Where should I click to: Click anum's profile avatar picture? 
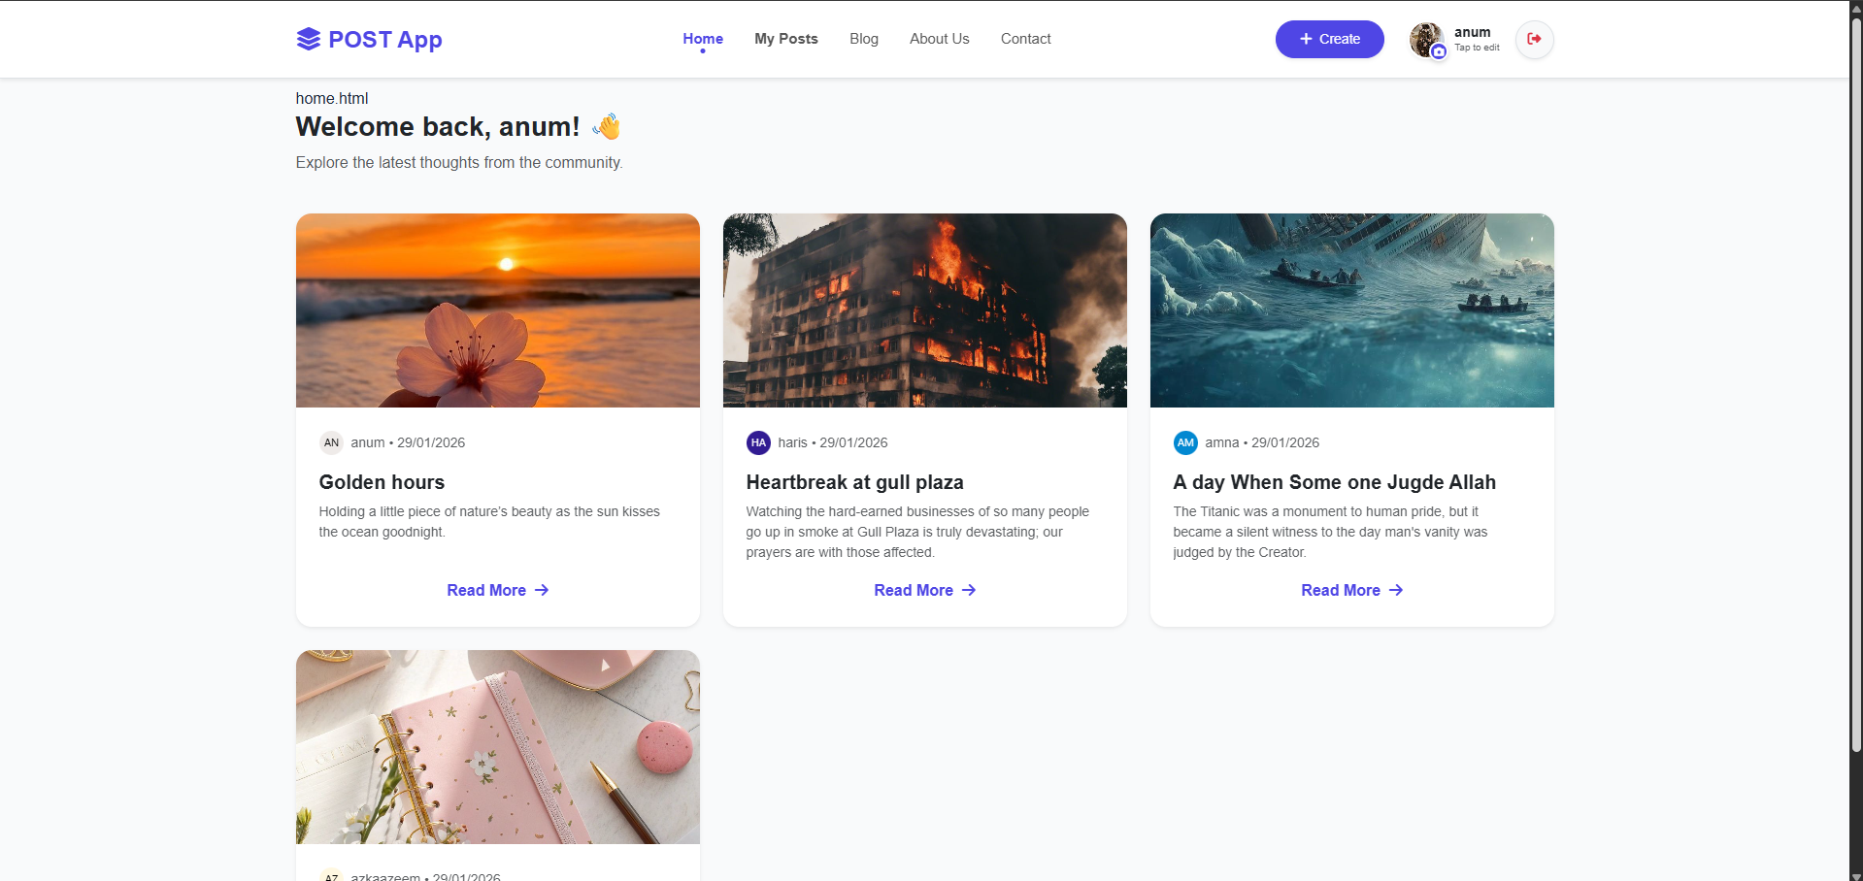[1424, 38]
